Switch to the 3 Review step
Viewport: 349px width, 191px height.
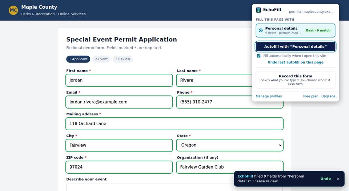(x=123, y=59)
